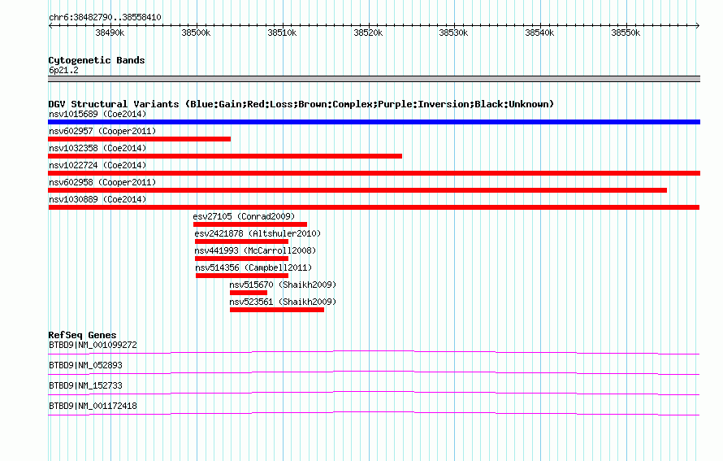Open the nsv602957 (Cooper2011) label
The height and width of the screenshot is (461, 723).
point(102,131)
